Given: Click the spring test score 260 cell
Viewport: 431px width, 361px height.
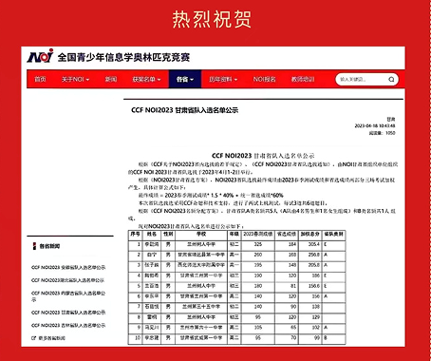Looking at the screenshot, I should (x=258, y=255).
